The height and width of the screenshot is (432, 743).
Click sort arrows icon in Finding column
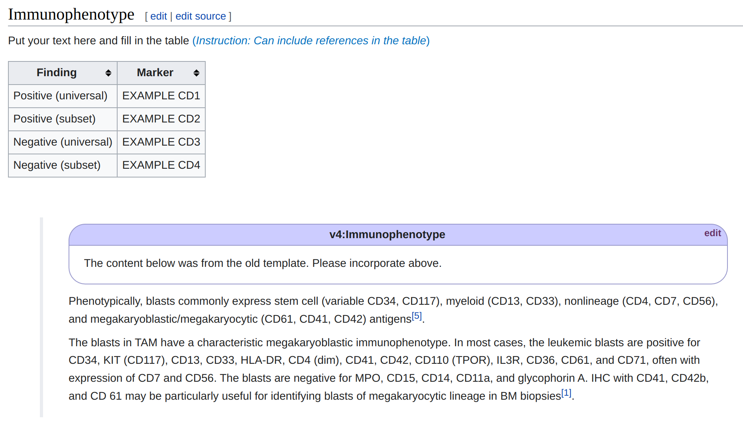coord(108,73)
